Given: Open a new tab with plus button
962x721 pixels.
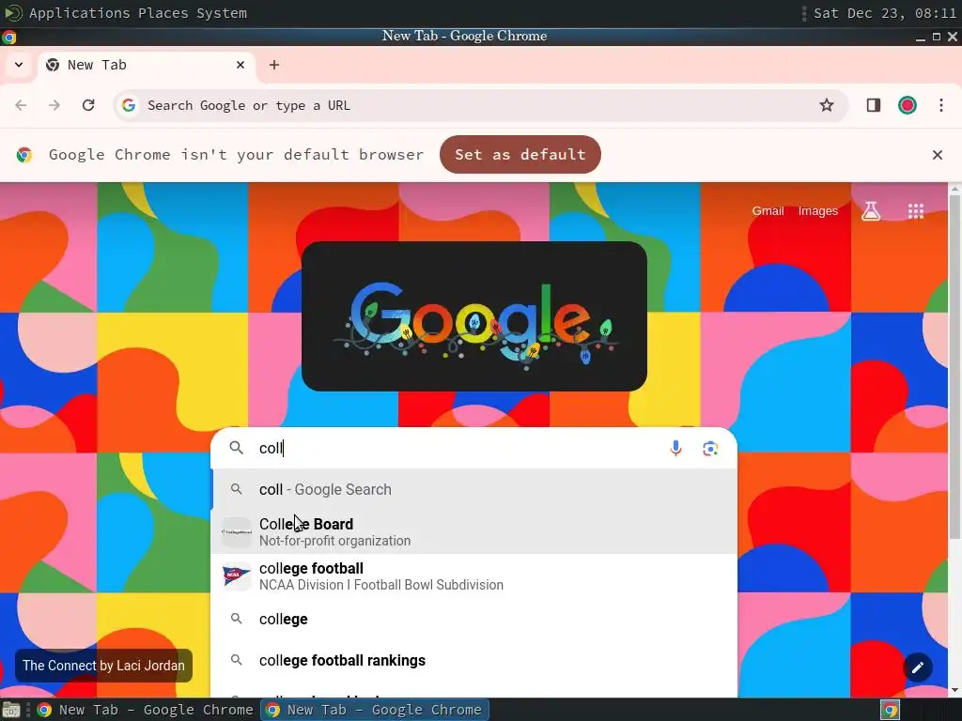Looking at the screenshot, I should [x=274, y=65].
